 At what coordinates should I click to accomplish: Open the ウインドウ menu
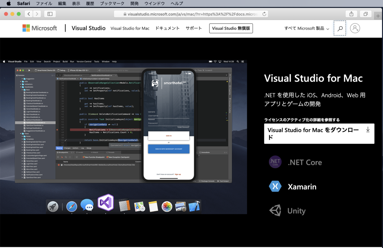tap(155, 4)
